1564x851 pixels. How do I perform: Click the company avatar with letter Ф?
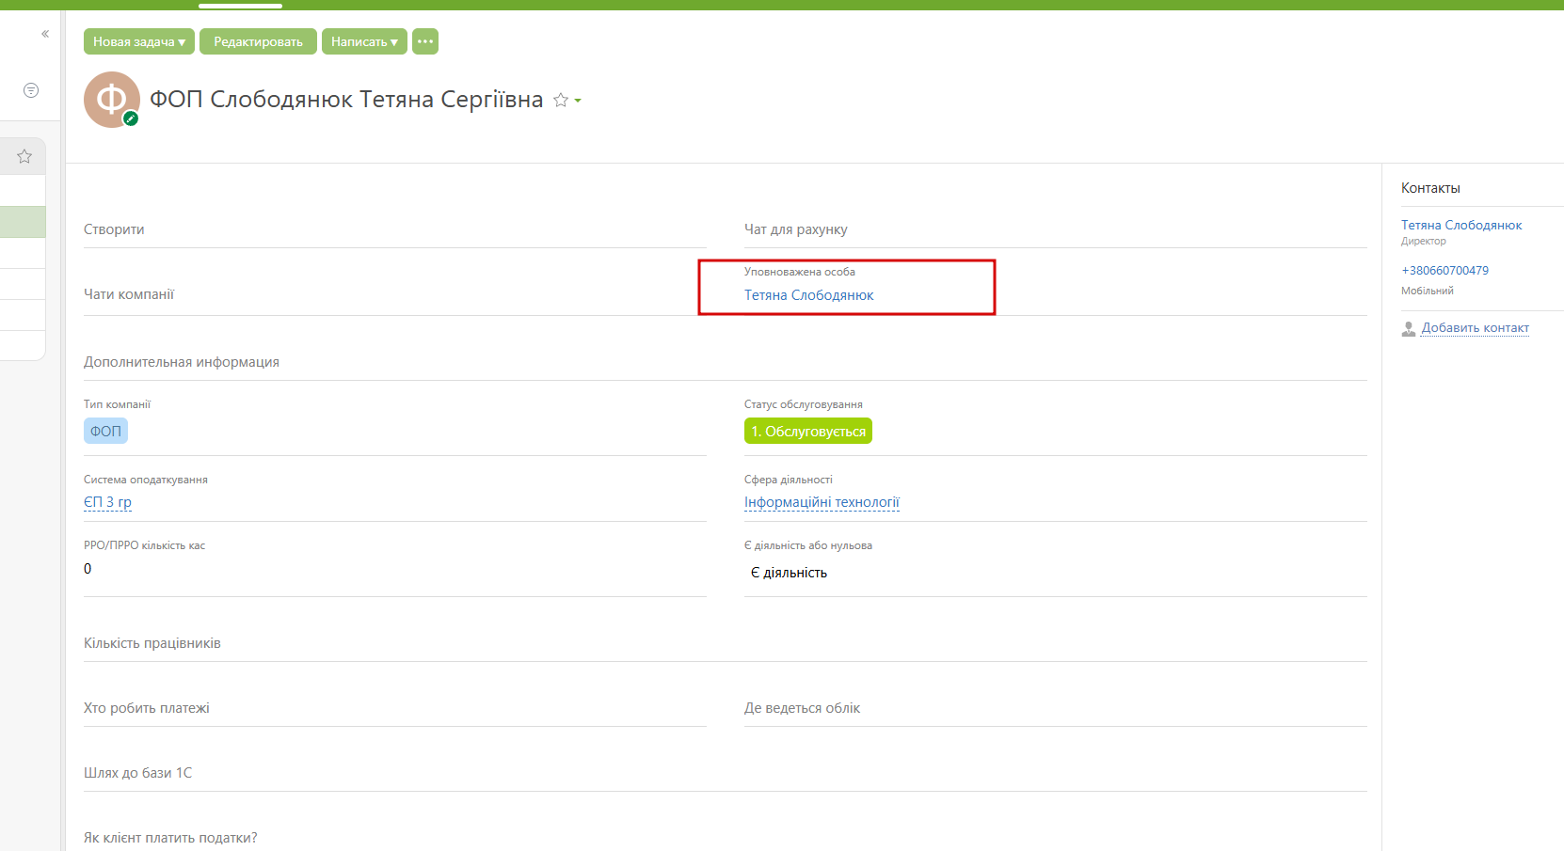[x=111, y=99]
